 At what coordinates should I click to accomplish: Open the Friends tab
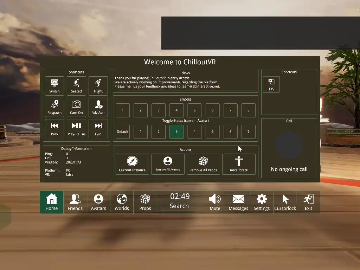(75, 202)
